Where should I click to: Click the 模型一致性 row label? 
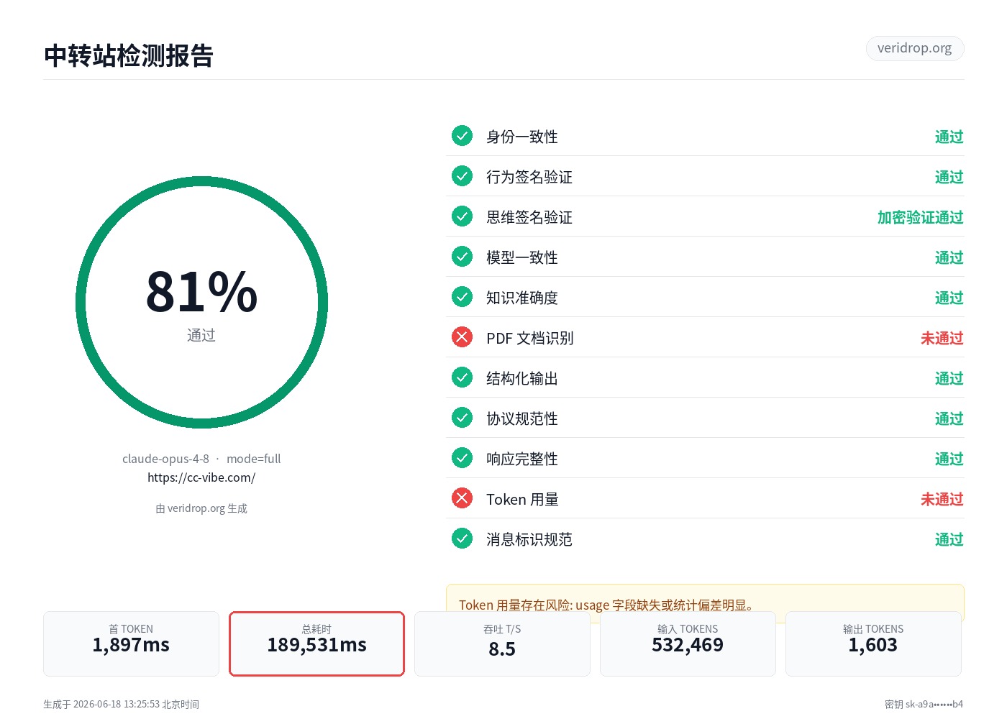(522, 257)
